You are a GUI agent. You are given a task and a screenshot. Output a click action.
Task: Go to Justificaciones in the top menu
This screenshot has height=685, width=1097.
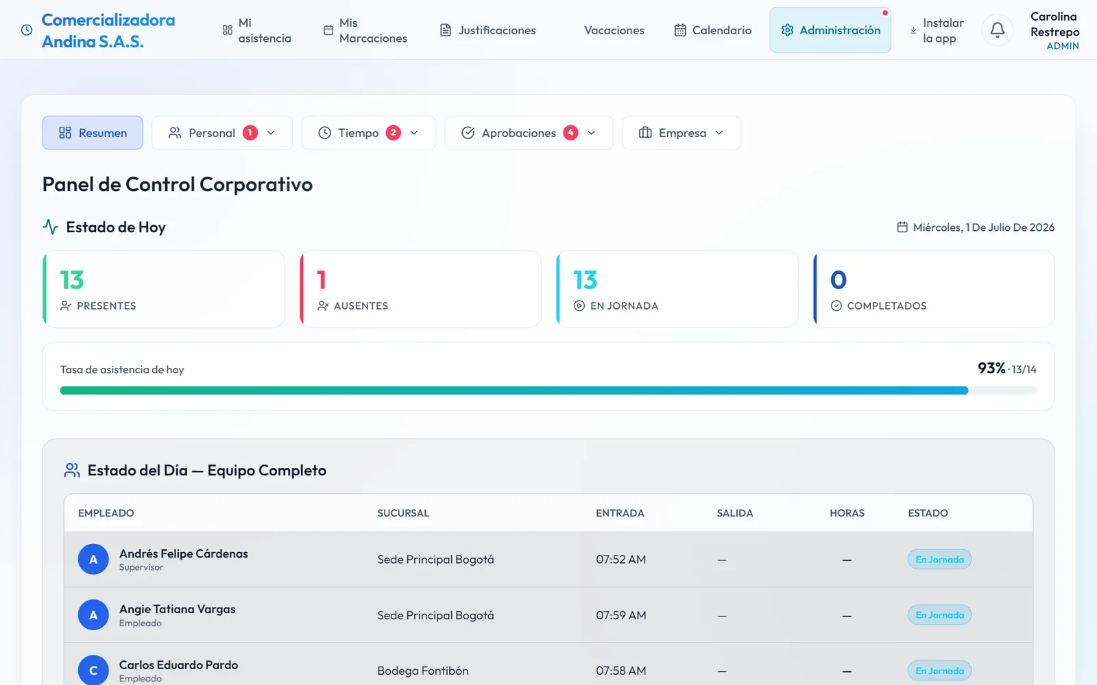[488, 30]
